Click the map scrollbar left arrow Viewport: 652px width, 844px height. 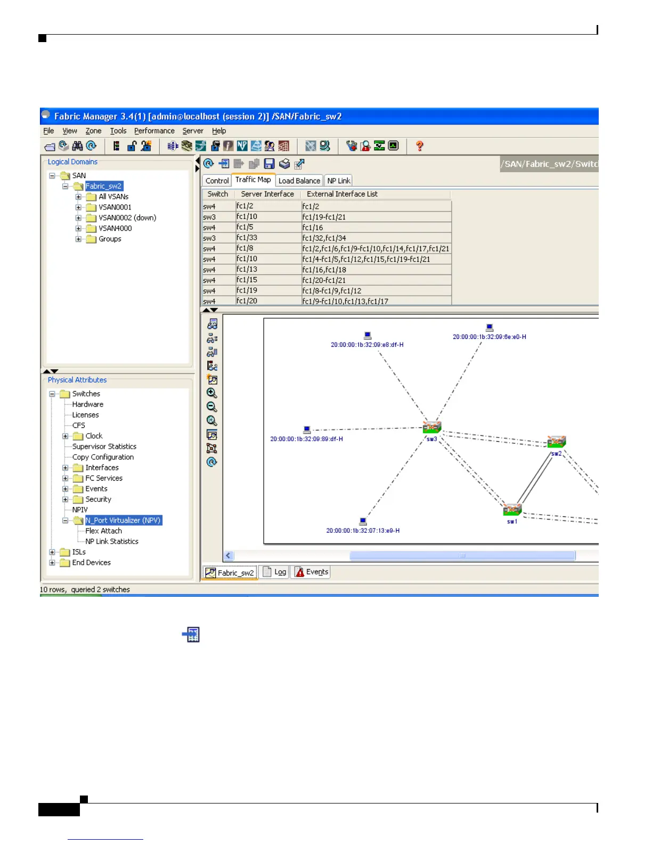pyautogui.click(x=229, y=556)
